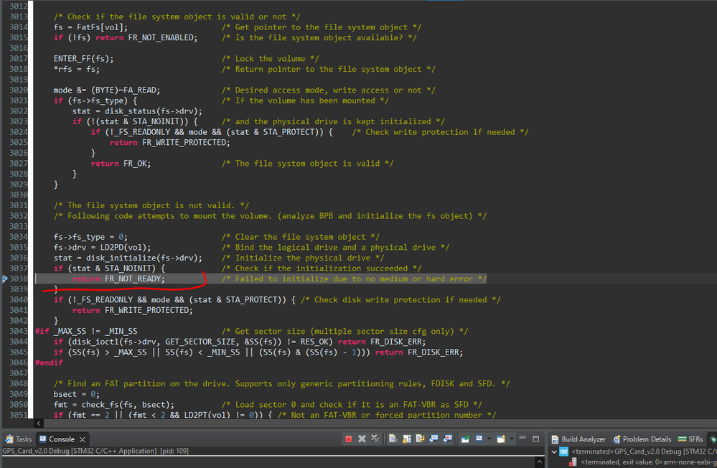Open the Problem Details tab
Image resolution: width=717 pixels, height=468 pixels.
pos(642,439)
